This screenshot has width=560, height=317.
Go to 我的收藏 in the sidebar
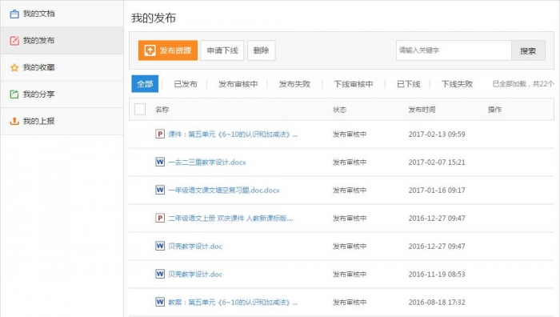[x=62, y=67]
